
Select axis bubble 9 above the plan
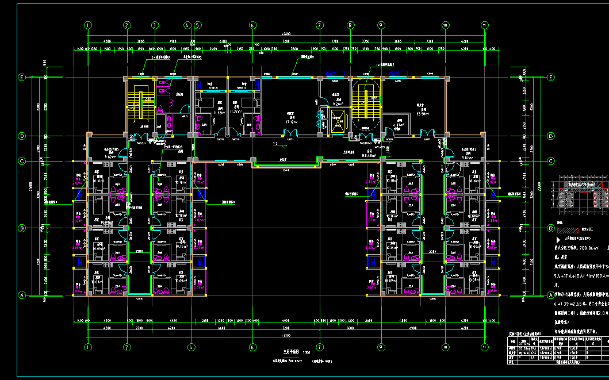click(381, 25)
